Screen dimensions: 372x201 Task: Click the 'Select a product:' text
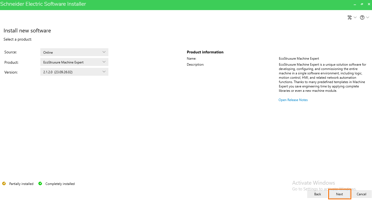coord(18,39)
